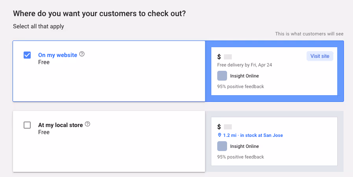Click the dollar sign in local store preview
This screenshot has height=177, width=353.
[219, 127]
